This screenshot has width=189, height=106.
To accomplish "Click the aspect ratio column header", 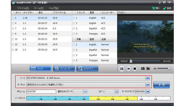I will [62, 13].
